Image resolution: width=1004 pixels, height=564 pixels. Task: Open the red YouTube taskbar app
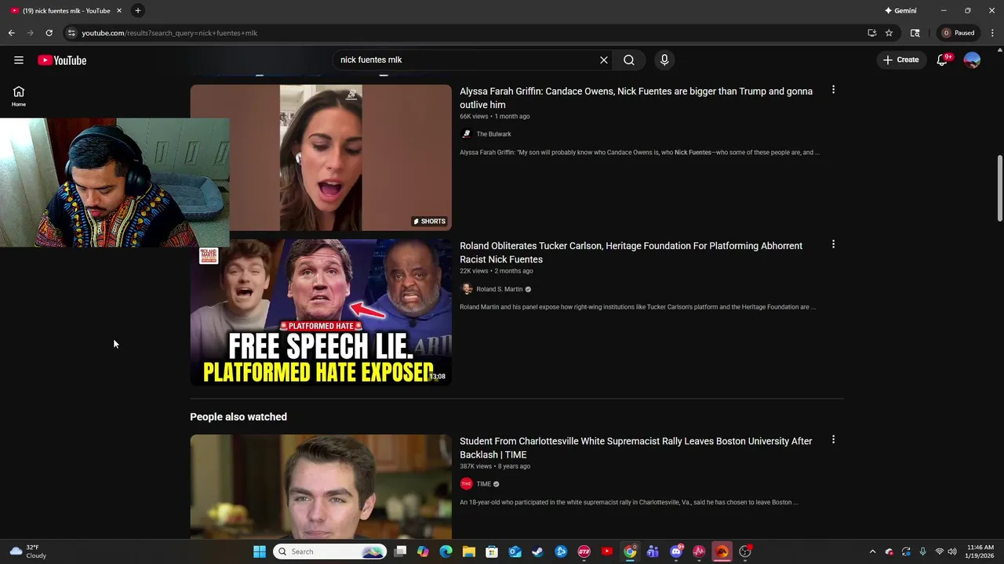tap(607, 551)
